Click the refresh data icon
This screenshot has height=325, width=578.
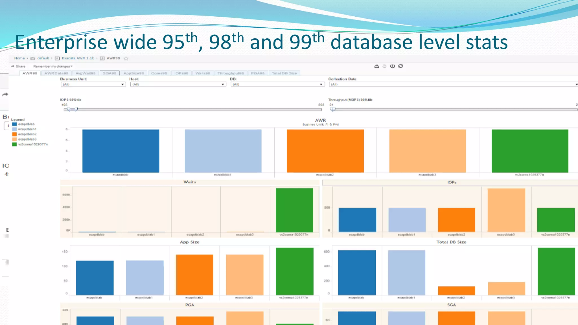tap(400, 66)
